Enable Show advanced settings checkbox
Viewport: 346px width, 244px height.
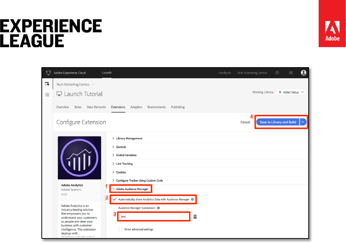[121, 229]
